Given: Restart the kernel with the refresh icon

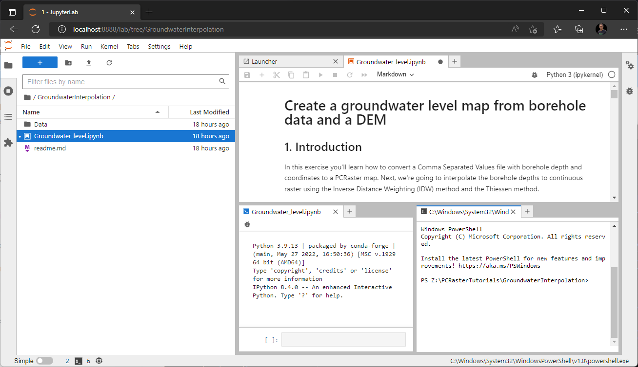Looking at the screenshot, I should [350, 74].
